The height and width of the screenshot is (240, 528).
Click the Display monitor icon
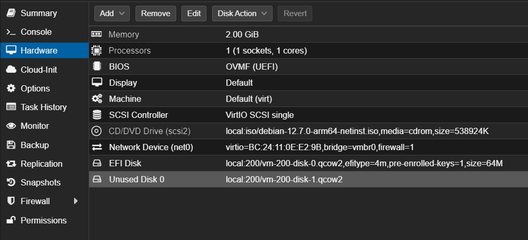tap(96, 83)
